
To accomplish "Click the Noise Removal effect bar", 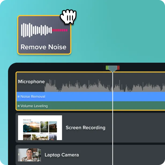I will (x=91, y=96).
